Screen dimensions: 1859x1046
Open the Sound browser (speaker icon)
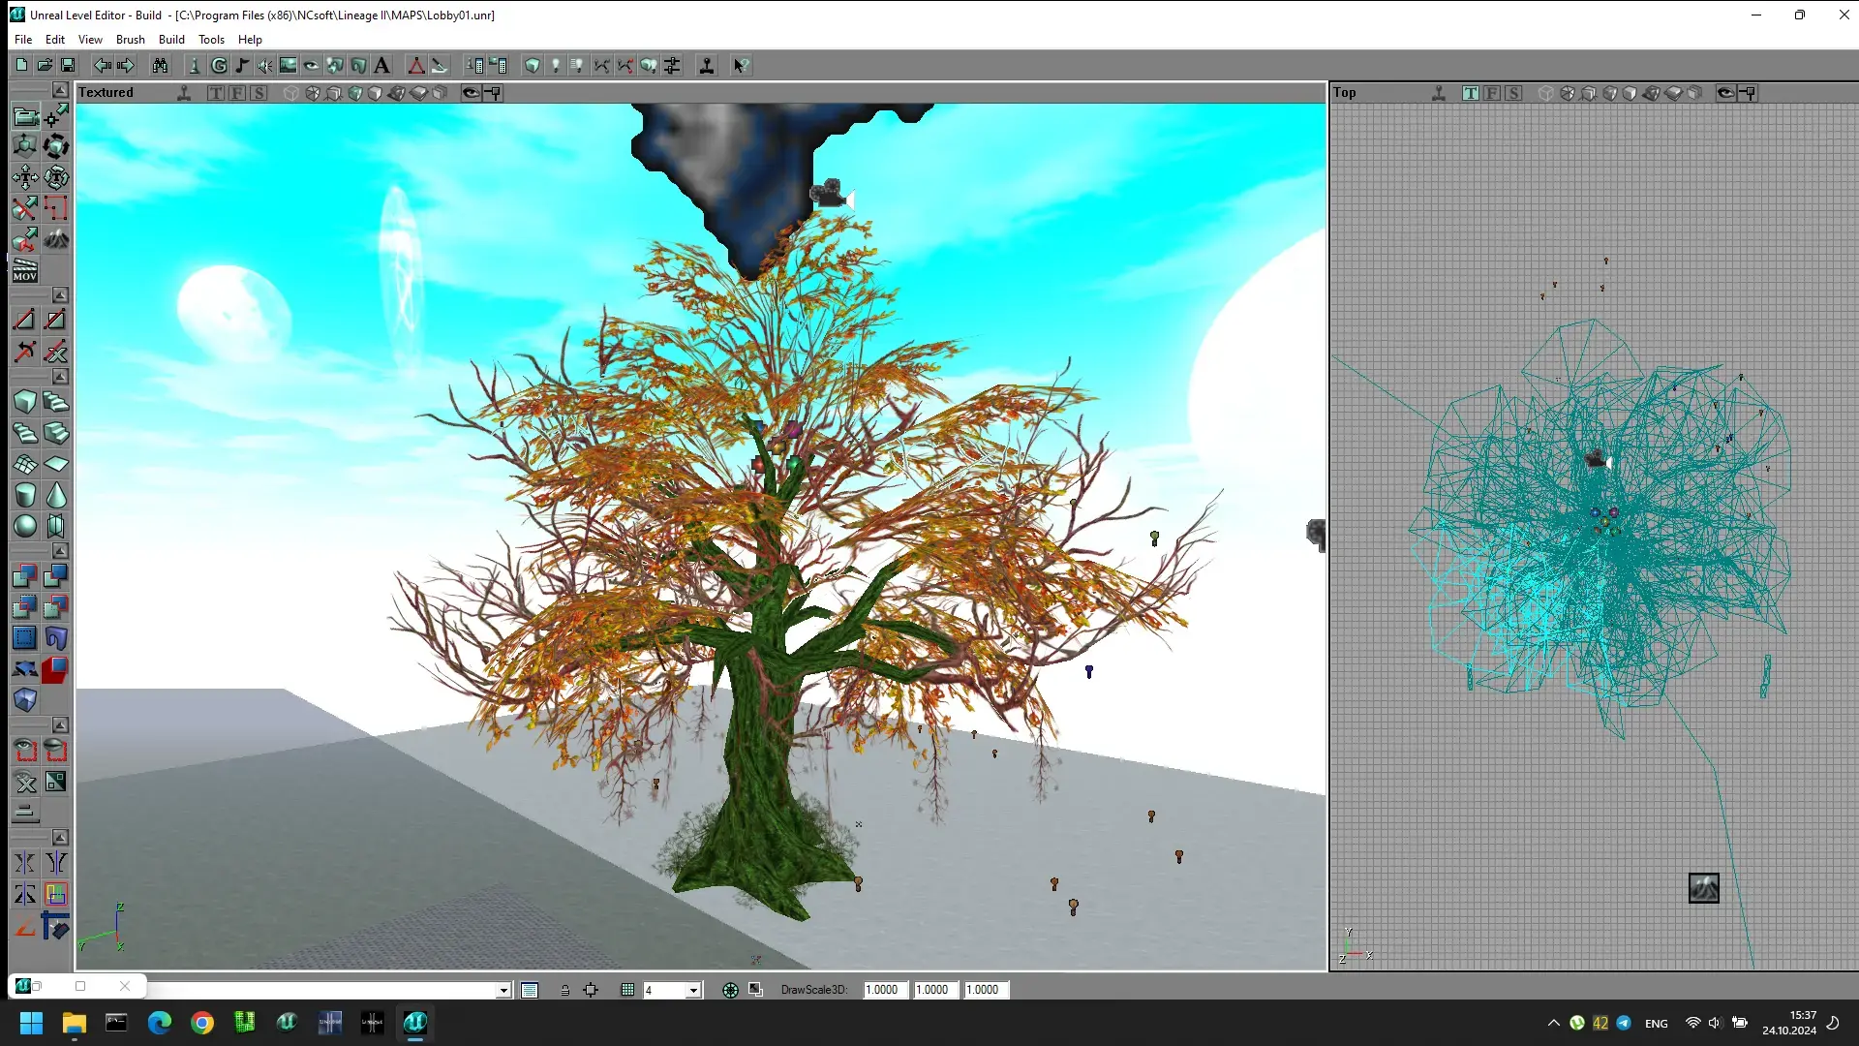pyautogui.click(x=265, y=65)
